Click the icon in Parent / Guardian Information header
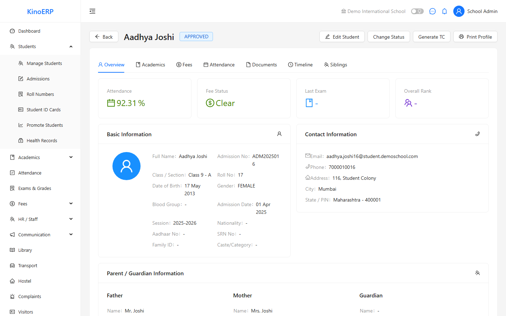Viewport: 506px width, 316px height. (x=478, y=273)
